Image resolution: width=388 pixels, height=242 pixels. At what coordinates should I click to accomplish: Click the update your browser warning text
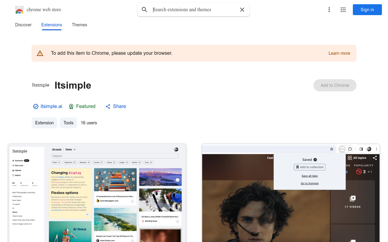click(x=112, y=53)
